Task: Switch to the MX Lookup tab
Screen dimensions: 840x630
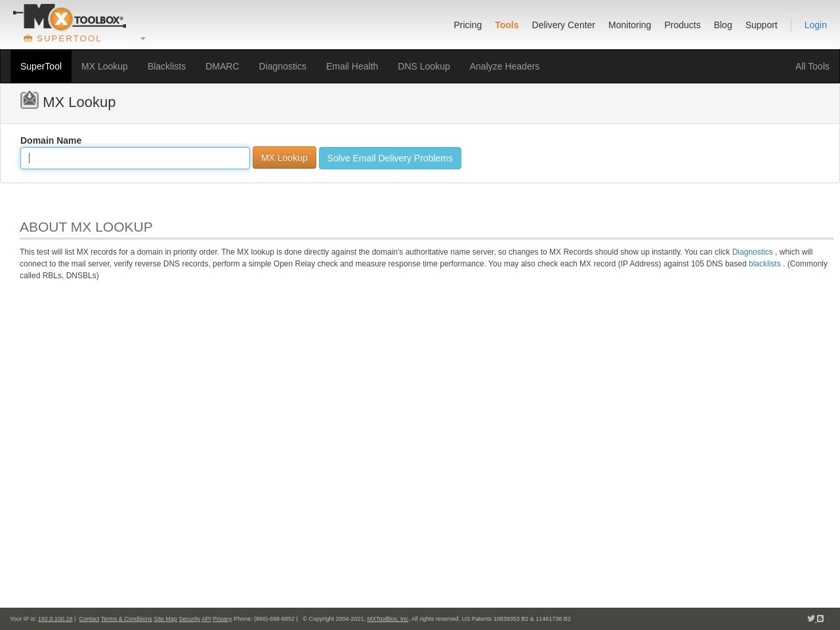Action: tap(104, 66)
